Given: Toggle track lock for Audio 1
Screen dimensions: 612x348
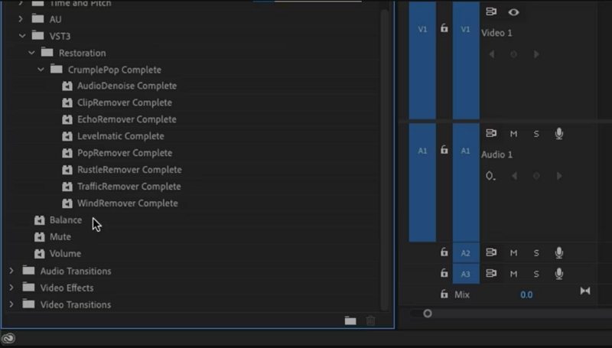Looking at the screenshot, I should (444, 150).
